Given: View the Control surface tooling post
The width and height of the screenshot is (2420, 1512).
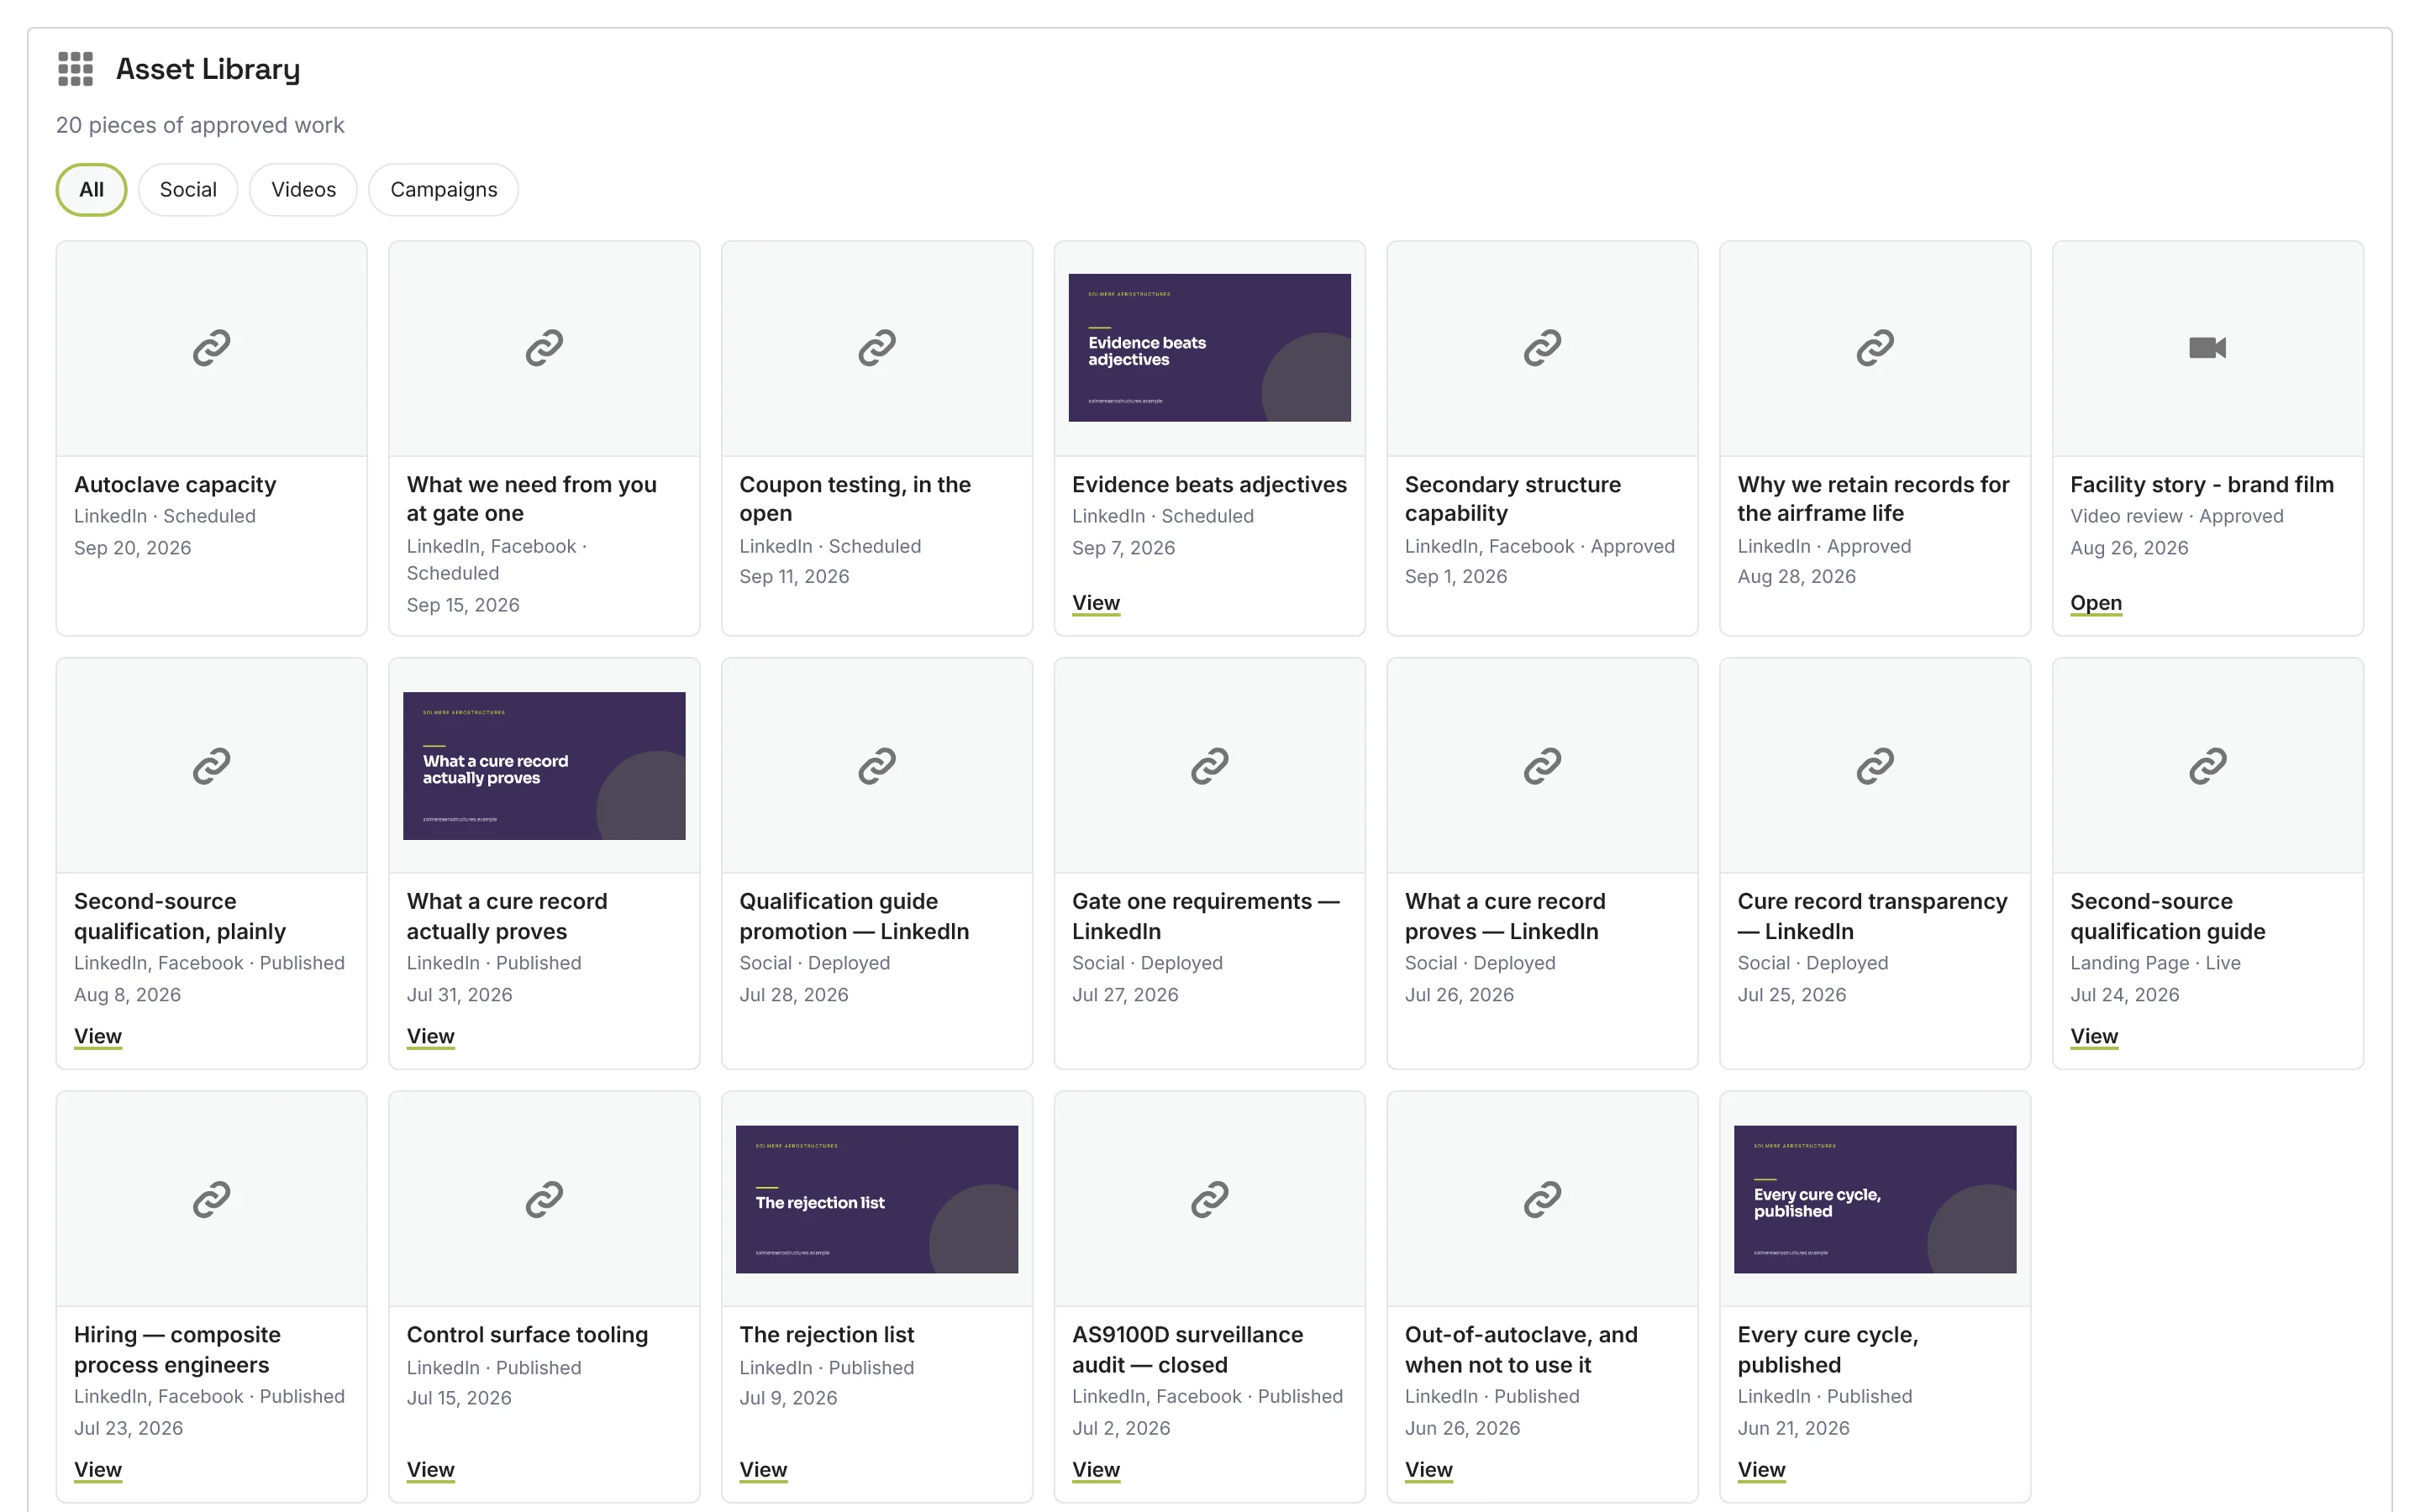Looking at the screenshot, I should click(430, 1470).
